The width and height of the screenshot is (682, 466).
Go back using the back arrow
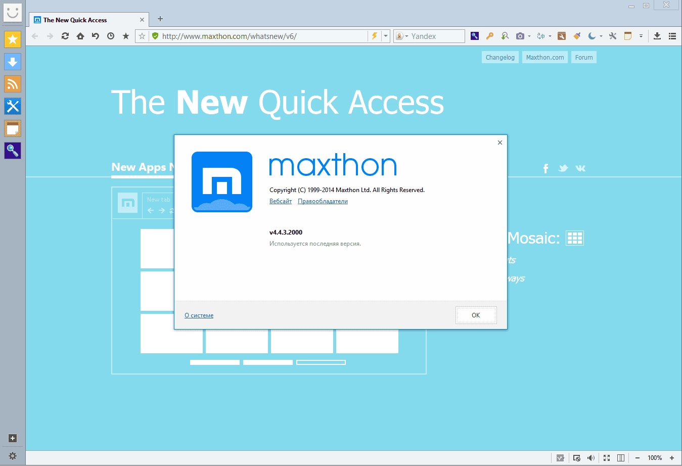(35, 36)
